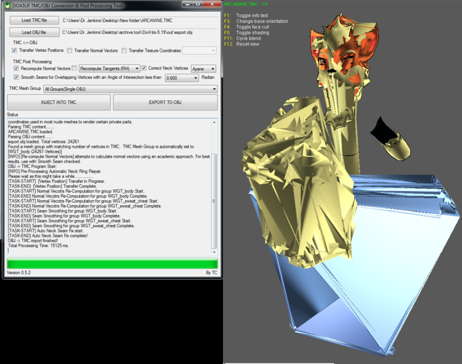
Task: Open the 0.600 radian angle dropdown
Action: click(x=182, y=78)
